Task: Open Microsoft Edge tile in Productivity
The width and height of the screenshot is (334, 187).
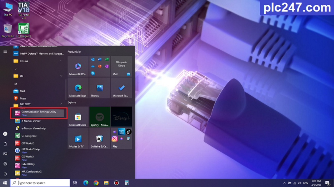Action: (x=78, y=88)
